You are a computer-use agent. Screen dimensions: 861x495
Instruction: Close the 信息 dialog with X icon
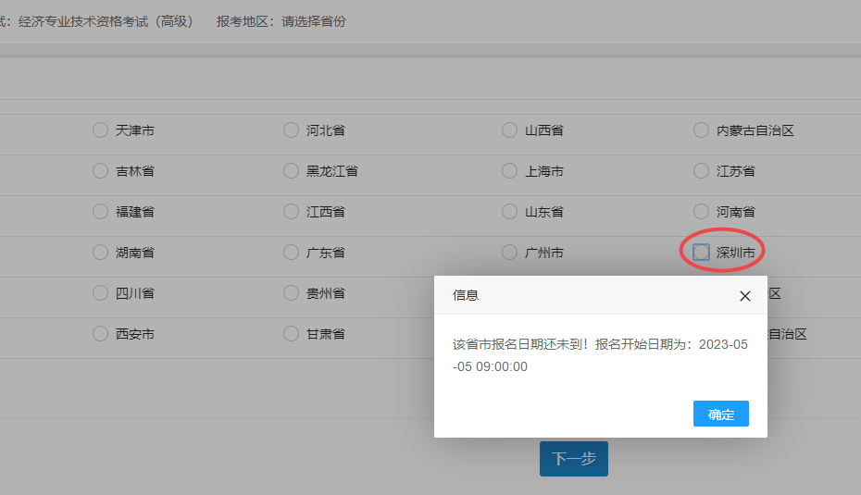pos(745,296)
